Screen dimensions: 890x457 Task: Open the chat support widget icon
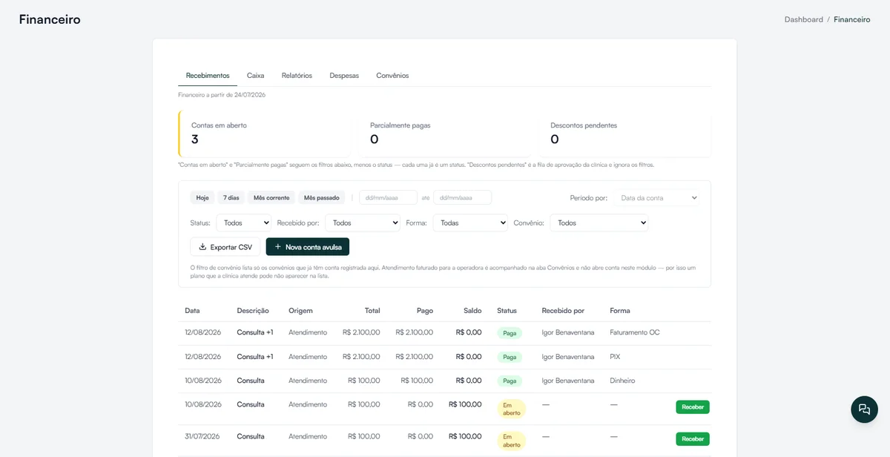pyautogui.click(x=864, y=410)
